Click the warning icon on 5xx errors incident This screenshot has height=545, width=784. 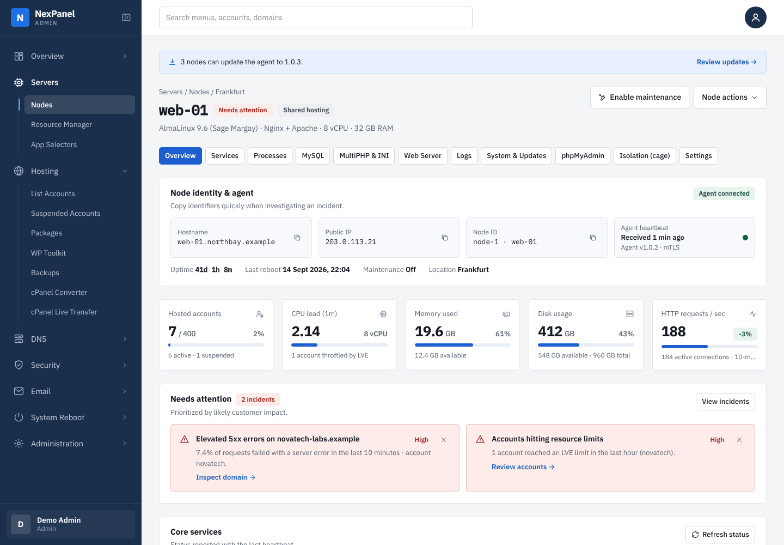click(x=185, y=439)
